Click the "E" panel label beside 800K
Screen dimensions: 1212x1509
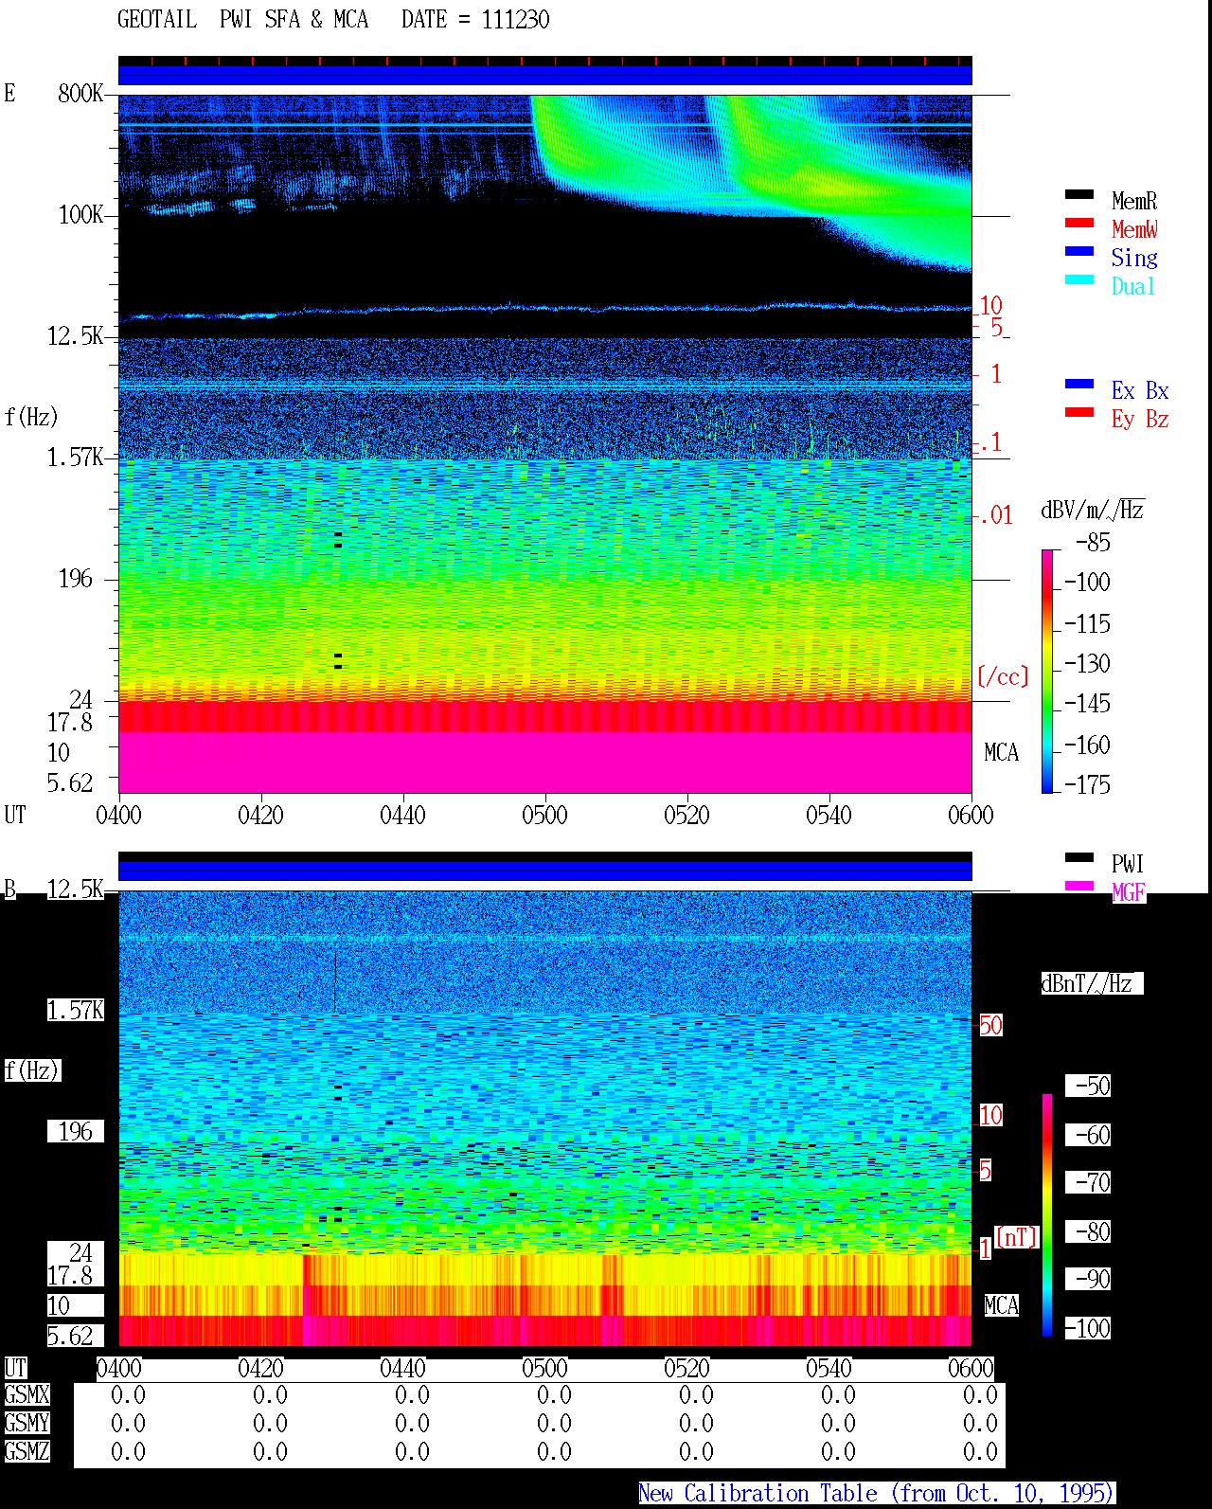[x=9, y=93]
